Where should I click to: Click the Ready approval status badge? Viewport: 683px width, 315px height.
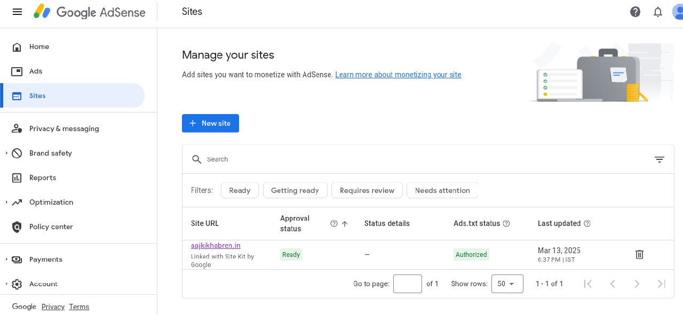pyautogui.click(x=291, y=255)
